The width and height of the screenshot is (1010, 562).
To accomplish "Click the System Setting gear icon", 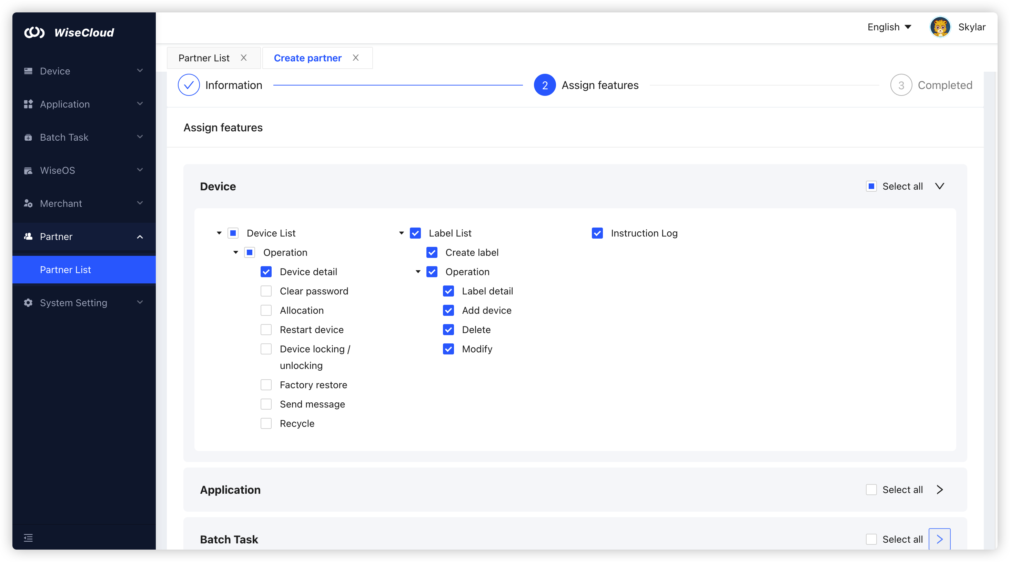I will pos(28,303).
